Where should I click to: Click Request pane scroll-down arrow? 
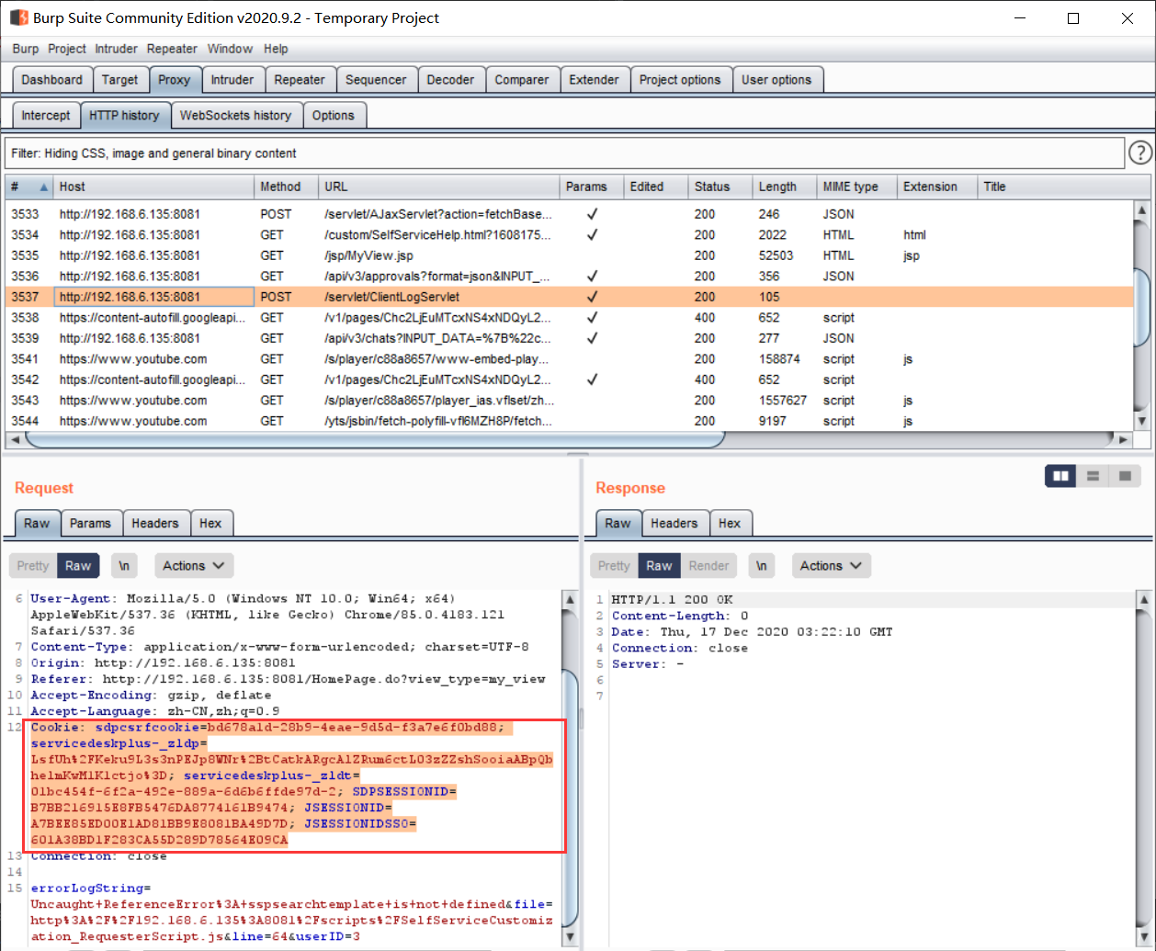[x=571, y=939]
